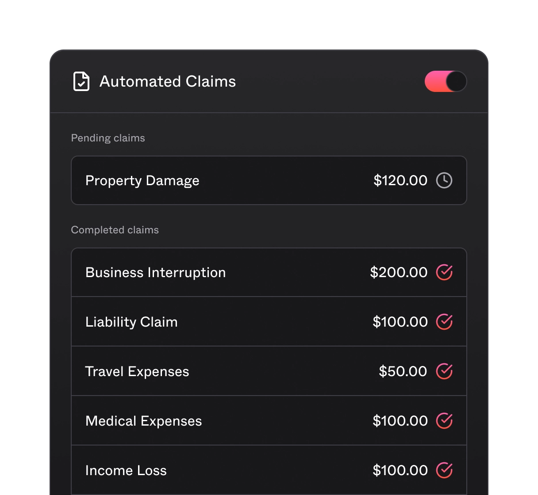
Task: Click the checkmark icon on Liability Claim
Action: pyautogui.click(x=445, y=322)
